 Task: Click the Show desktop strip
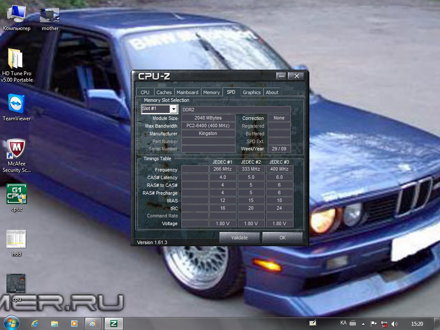tap(437, 324)
